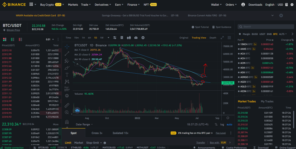296x149 pixels.
Task: Open the user account profile icon
Action: pyautogui.click(x=243, y=4)
